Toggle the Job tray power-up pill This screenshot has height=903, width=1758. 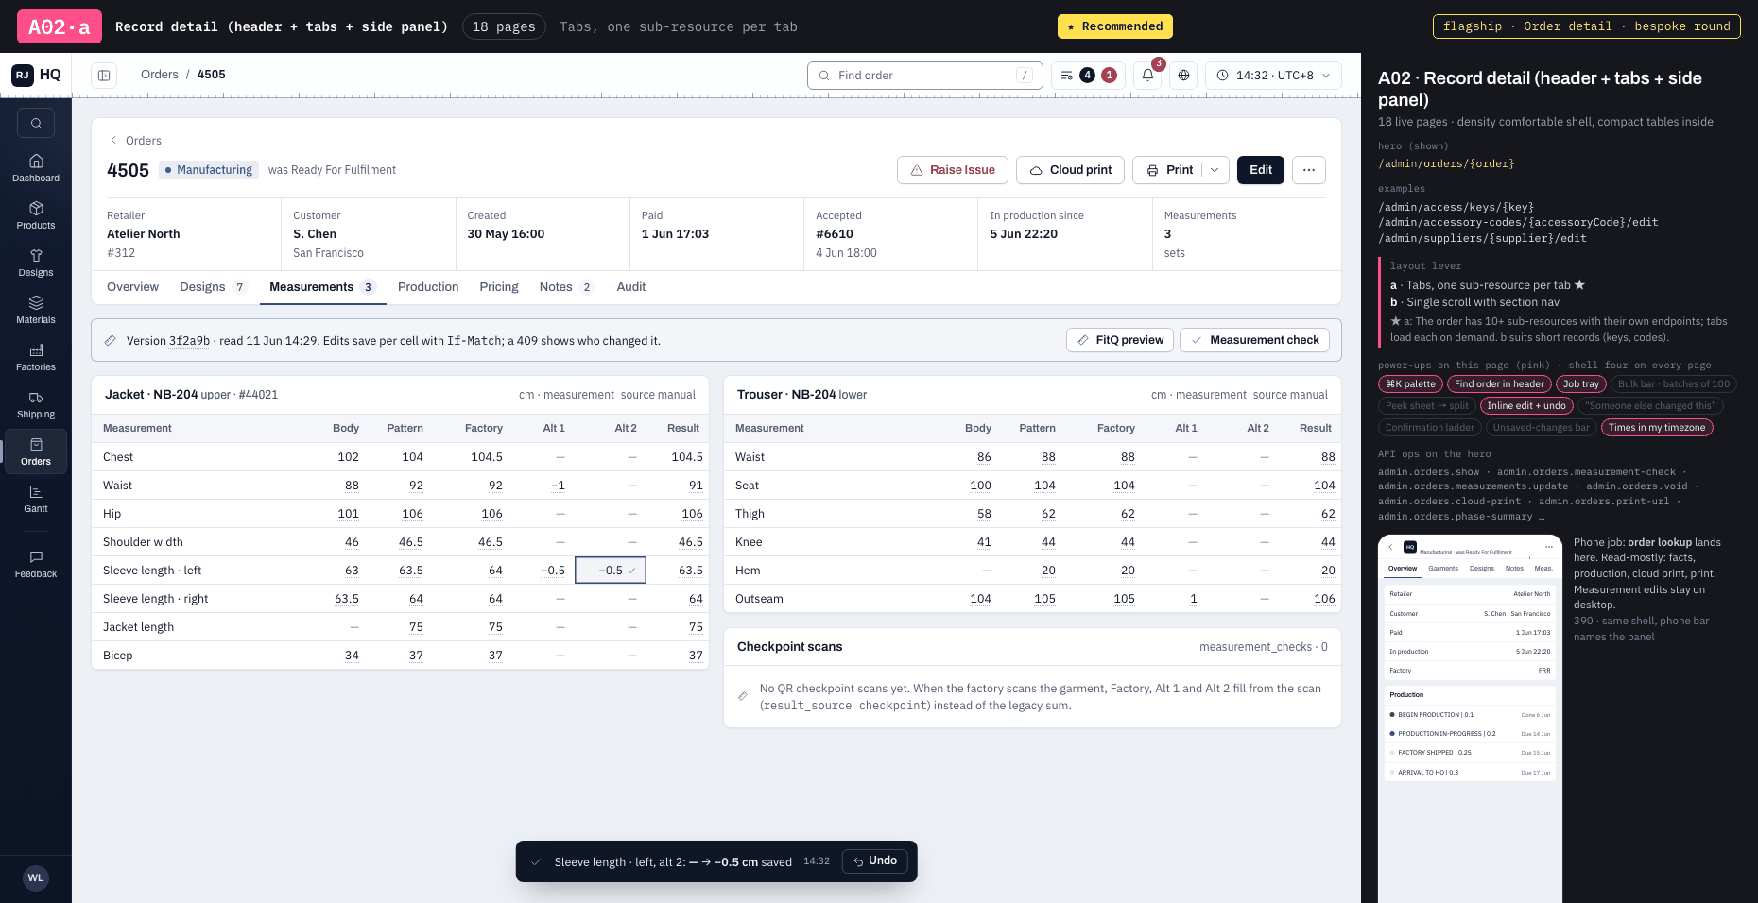[x=1581, y=384]
